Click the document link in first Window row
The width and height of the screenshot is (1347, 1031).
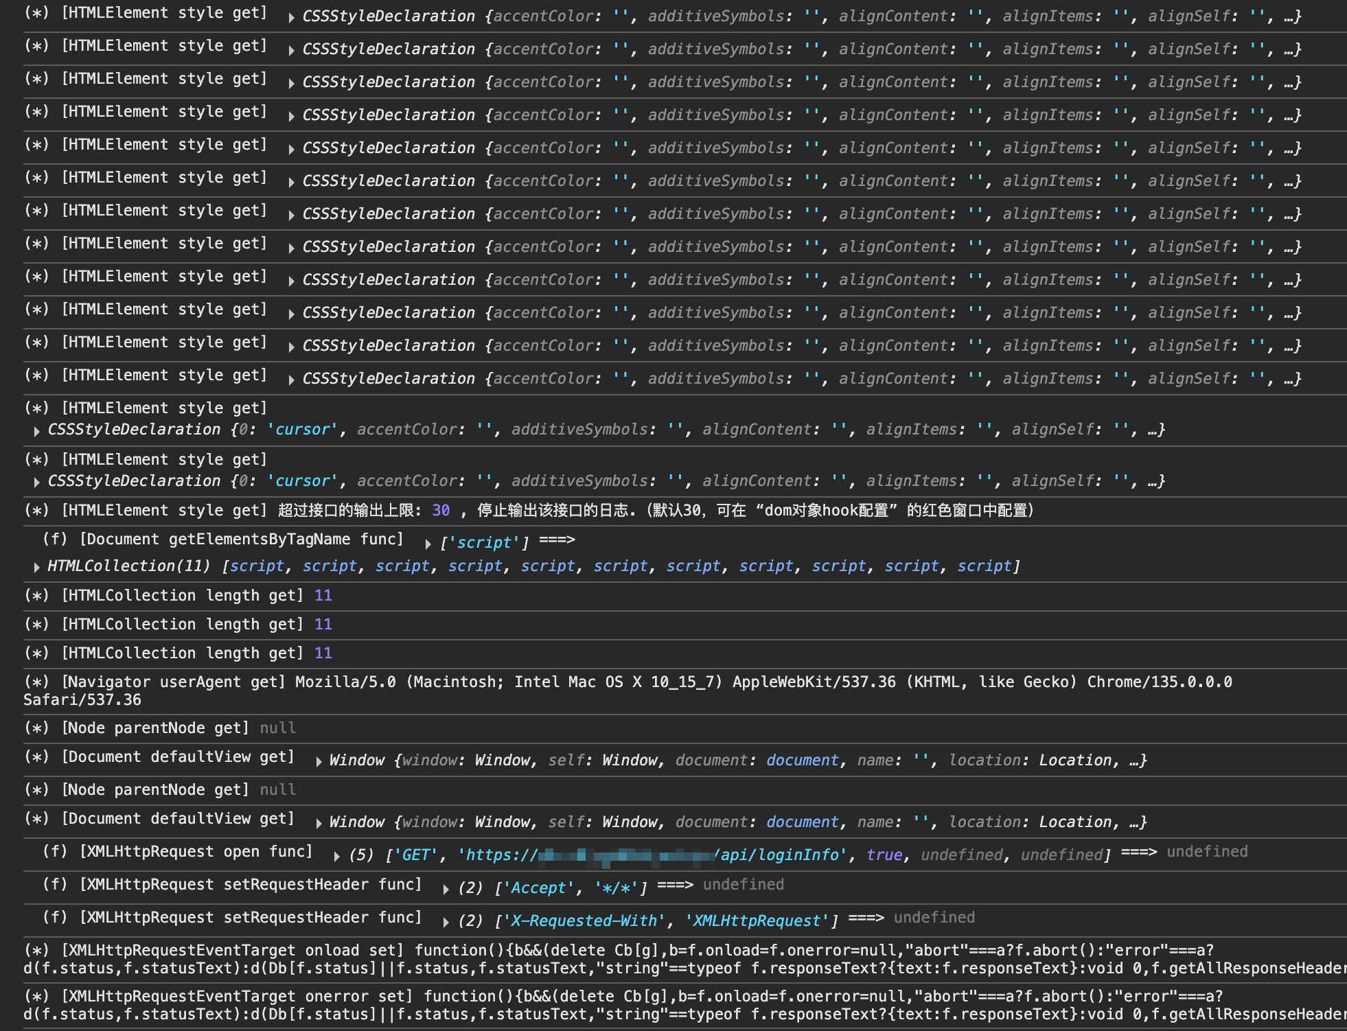pos(802,761)
